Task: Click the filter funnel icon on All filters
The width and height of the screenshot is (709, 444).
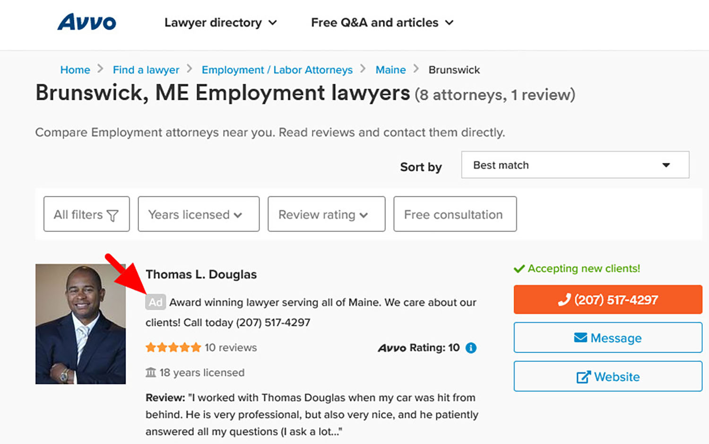Action: 112,214
